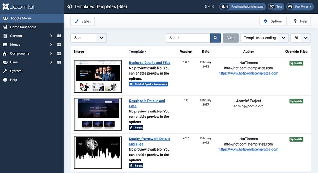Click the Clear filter button

pos(231,38)
